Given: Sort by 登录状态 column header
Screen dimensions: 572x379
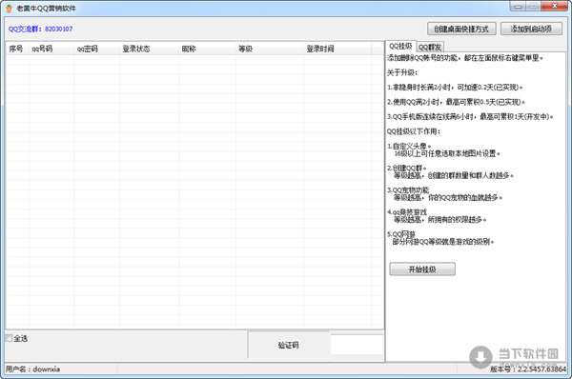Looking at the screenshot, I should (150, 49).
